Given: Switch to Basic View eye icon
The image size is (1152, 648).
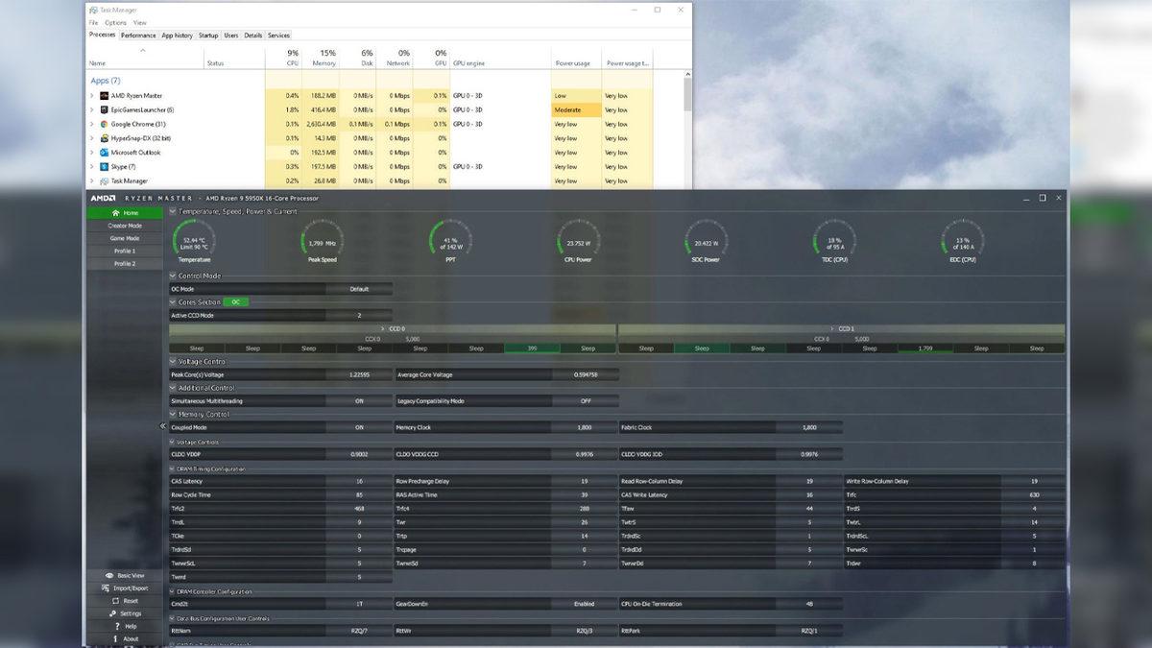Looking at the screenshot, I should tap(109, 575).
